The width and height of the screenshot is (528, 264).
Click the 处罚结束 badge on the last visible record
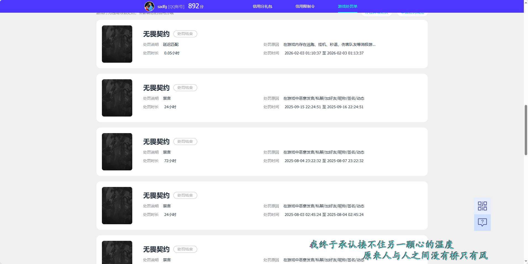185,249
